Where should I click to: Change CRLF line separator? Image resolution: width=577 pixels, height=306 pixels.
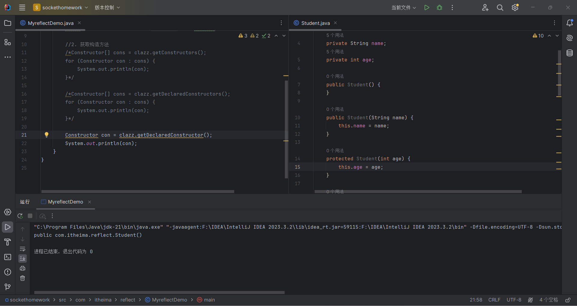coord(494,300)
